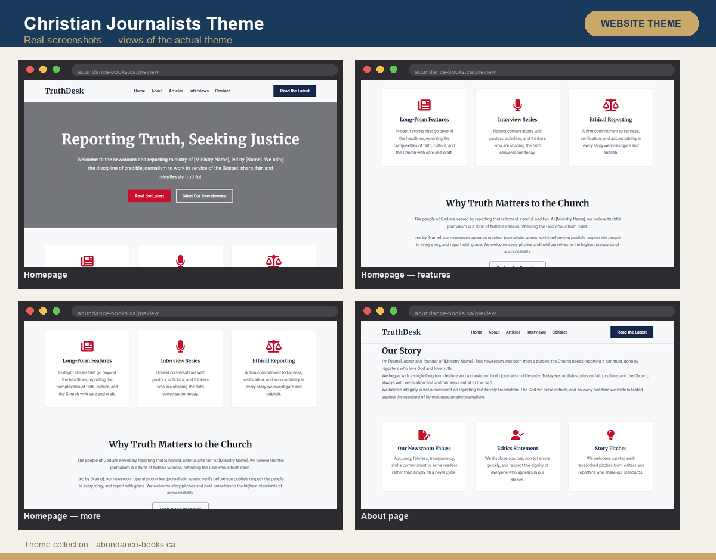This screenshot has height=560, width=716.
Task: Open About in the Homepage screenshot nav
Action: (x=157, y=91)
